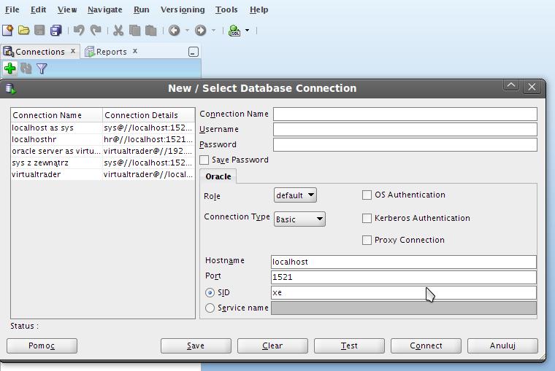Enable the Save Password checkbox

[204, 160]
